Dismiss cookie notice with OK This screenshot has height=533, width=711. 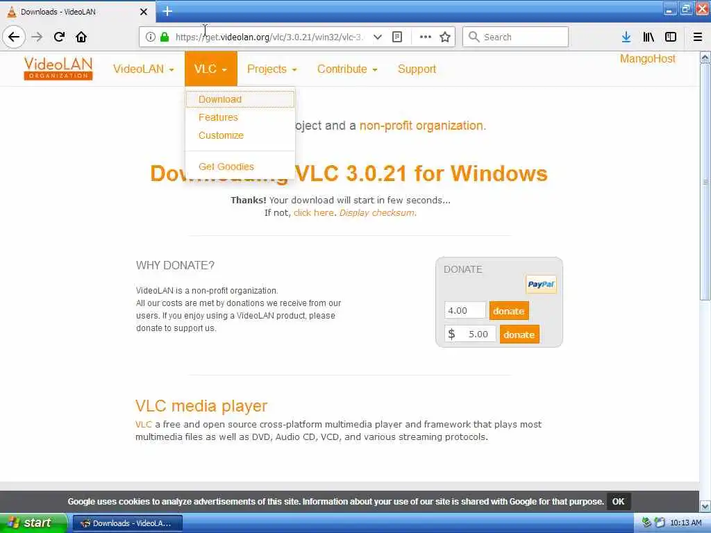pyautogui.click(x=618, y=501)
